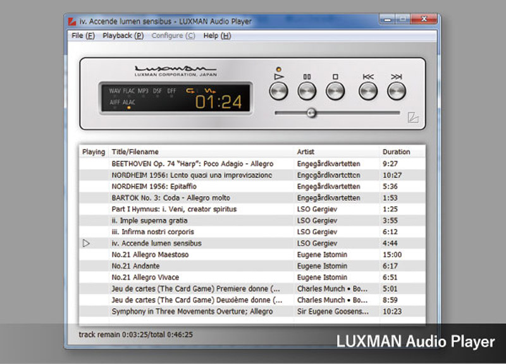Sort tracks by the Artist column
The height and width of the screenshot is (364, 506).
click(305, 152)
